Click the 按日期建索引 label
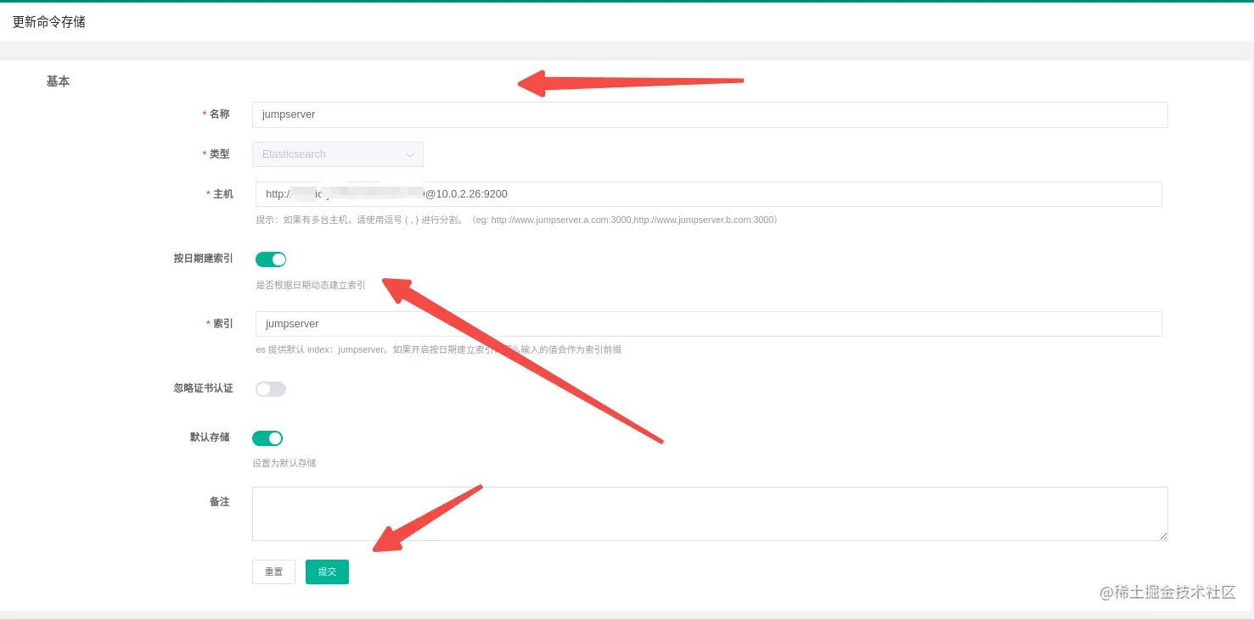 coord(204,259)
